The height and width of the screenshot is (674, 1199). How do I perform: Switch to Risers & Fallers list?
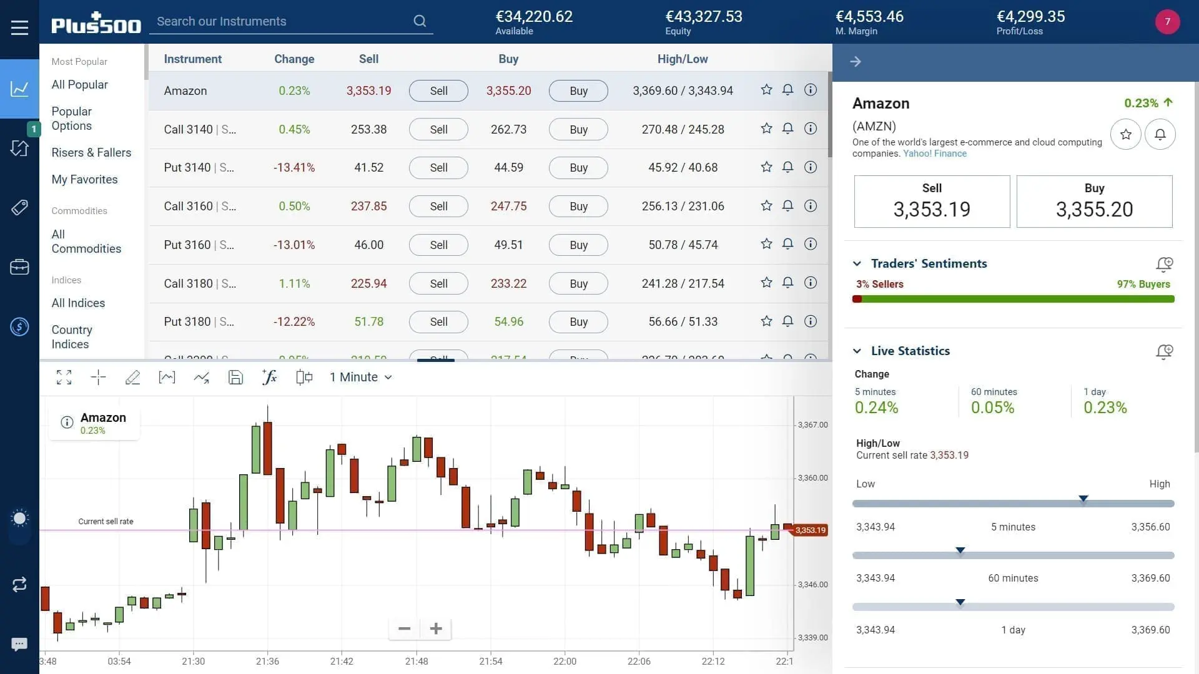point(91,153)
